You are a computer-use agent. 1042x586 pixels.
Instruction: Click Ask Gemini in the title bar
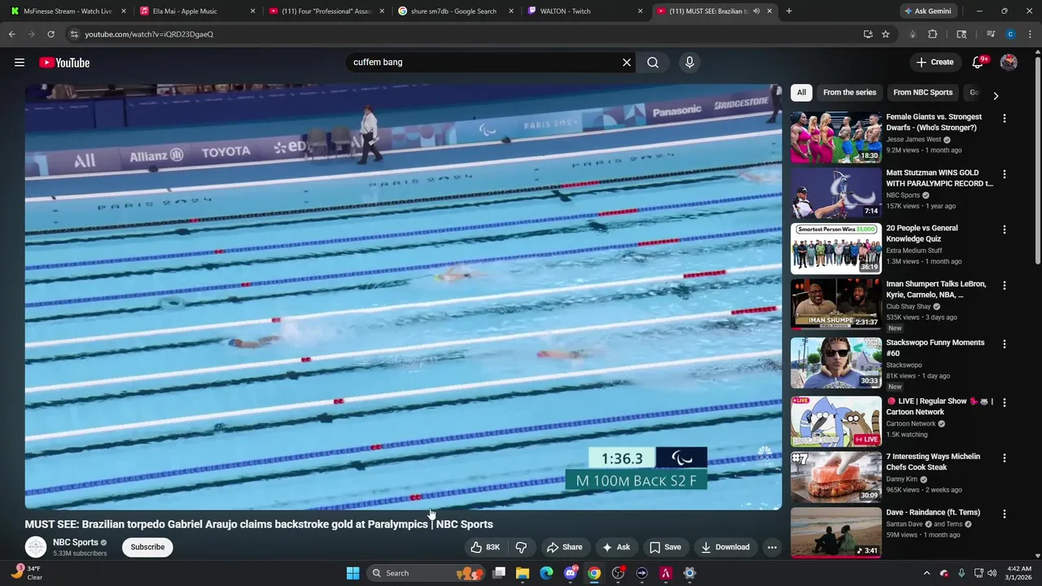[927, 11]
